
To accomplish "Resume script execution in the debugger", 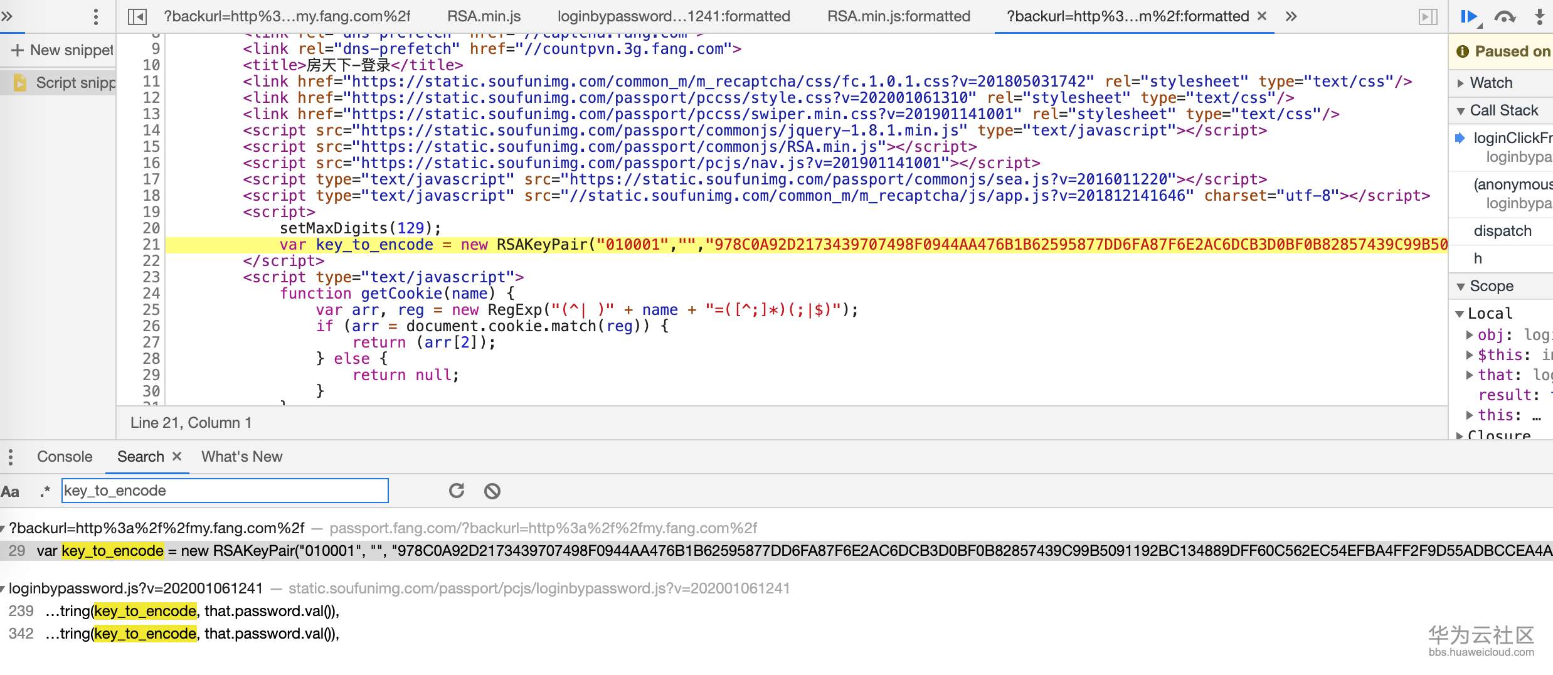I will pyautogui.click(x=1468, y=17).
